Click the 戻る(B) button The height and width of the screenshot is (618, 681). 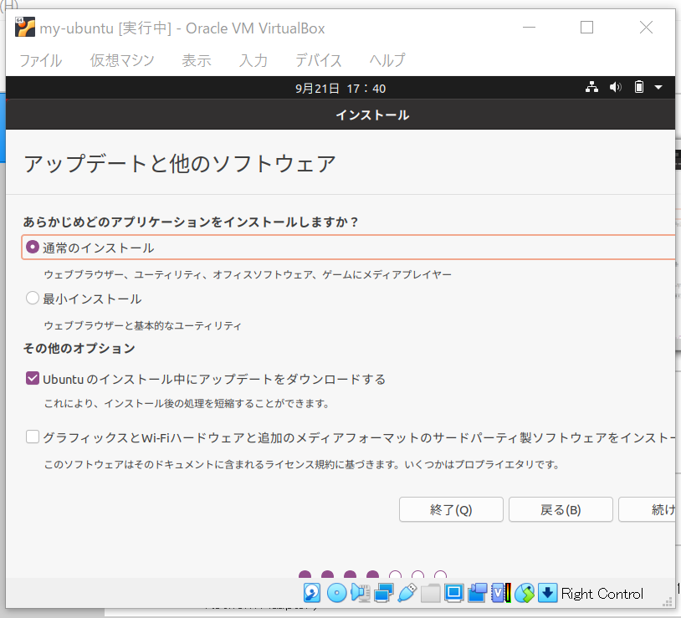[x=561, y=509]
